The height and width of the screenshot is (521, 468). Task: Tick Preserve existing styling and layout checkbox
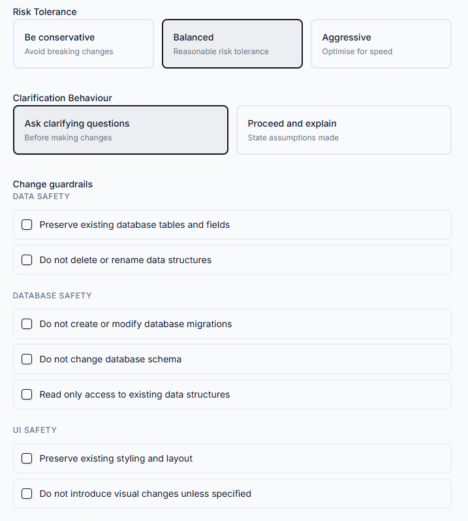tap(27, 458)
